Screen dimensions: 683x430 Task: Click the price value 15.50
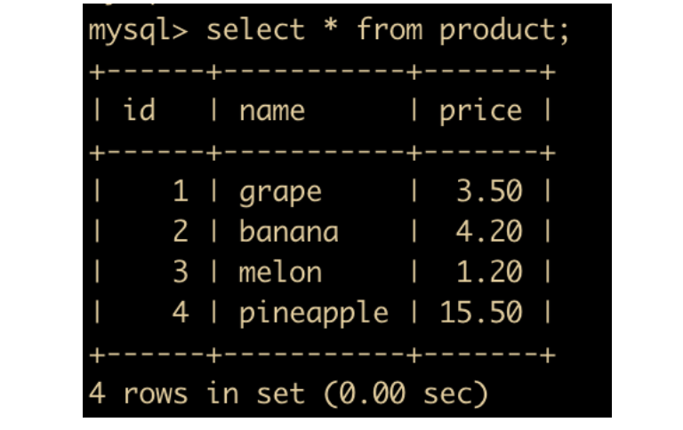pyautogui.click(x=481, y=313)
